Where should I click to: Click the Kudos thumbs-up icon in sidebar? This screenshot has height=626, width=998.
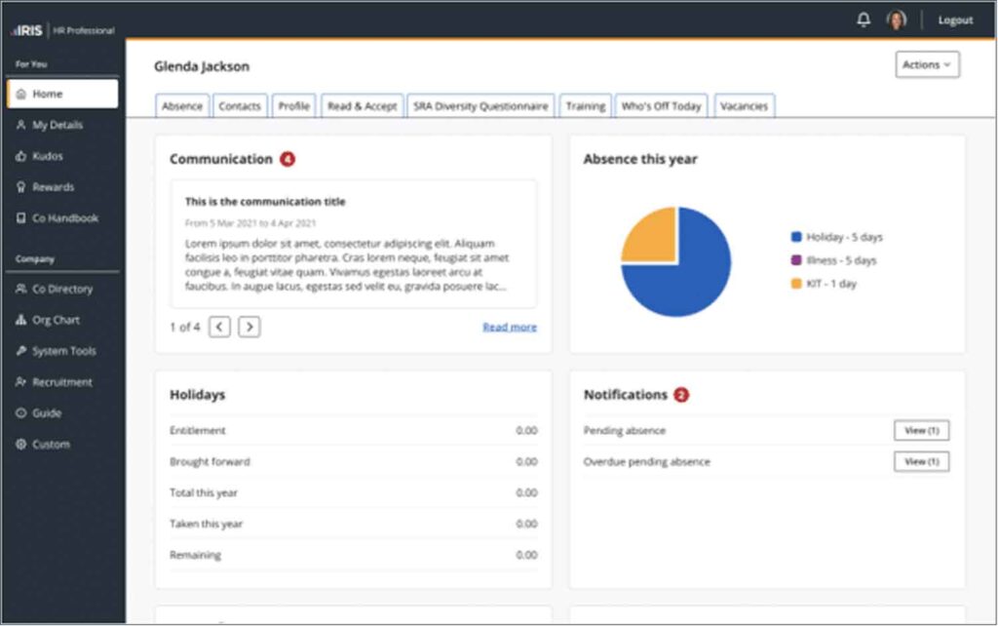(21, 156)
